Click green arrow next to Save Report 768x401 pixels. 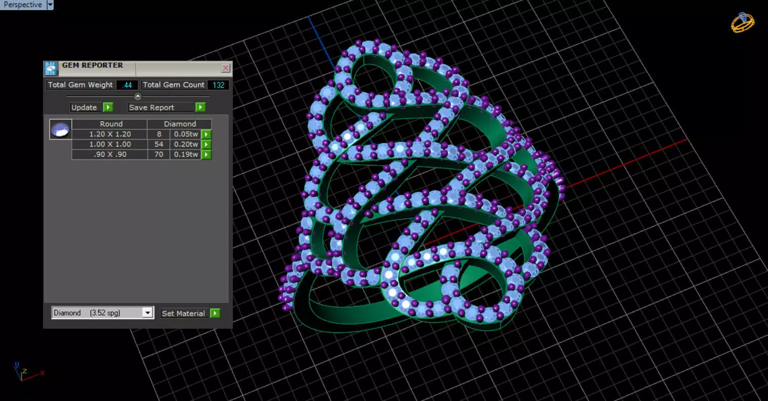tap(200, 107)
